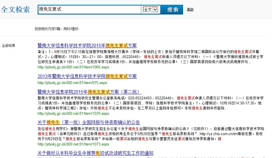Click the snippet starting with 各位推免生同学们
This screenshot has height=158, width=272.
[150, 134]
